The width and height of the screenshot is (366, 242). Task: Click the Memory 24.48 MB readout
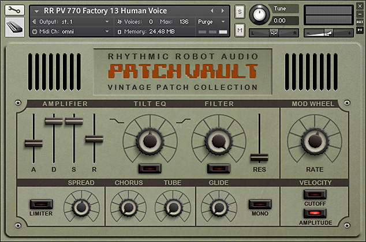[x=162, y=32]
